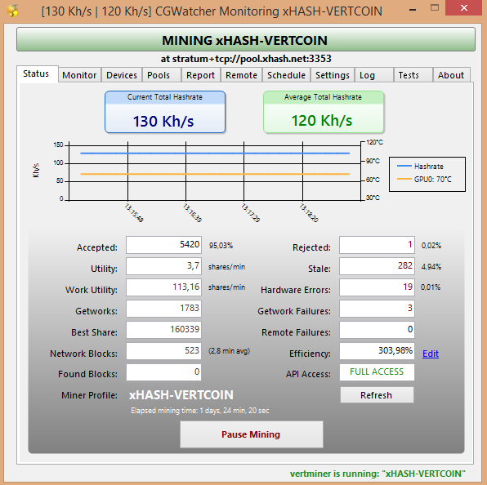Open the Devices tab
This screenshot has width=487, height=485.
pyautogui.click(x=122, y=75)
